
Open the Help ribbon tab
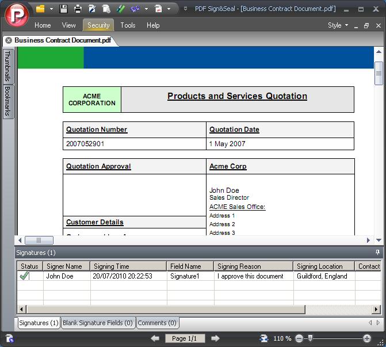pyautogui.click(x=153, y=25)
